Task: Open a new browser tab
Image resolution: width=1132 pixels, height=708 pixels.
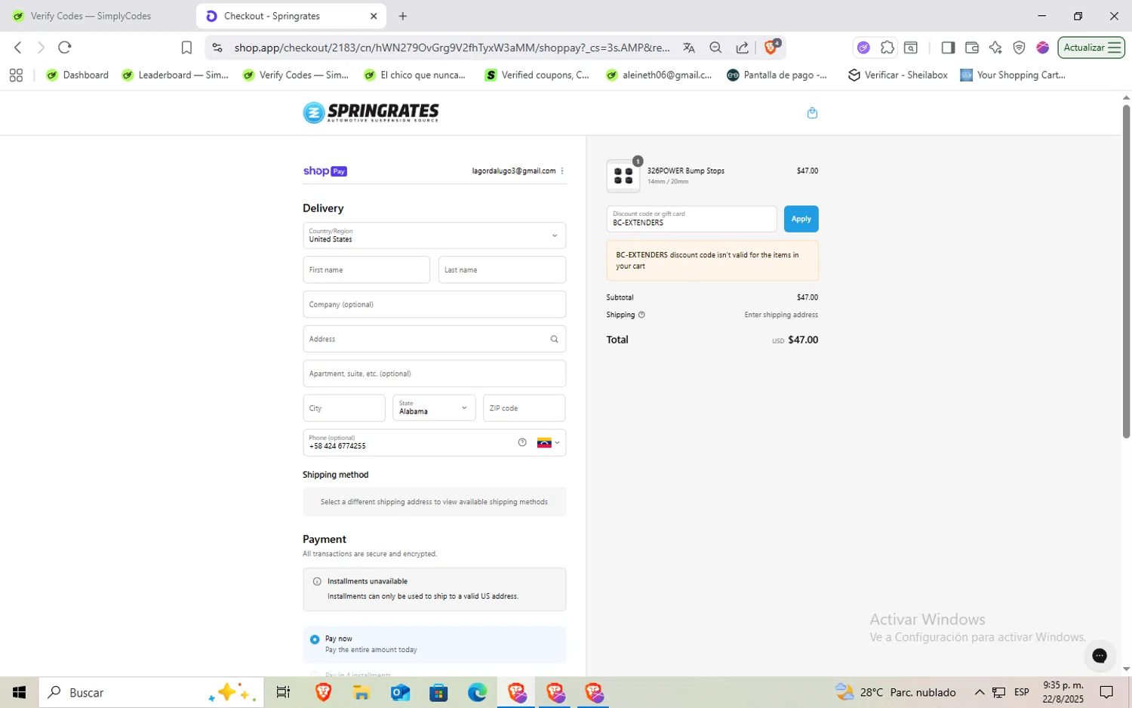Action: point(403,16)
